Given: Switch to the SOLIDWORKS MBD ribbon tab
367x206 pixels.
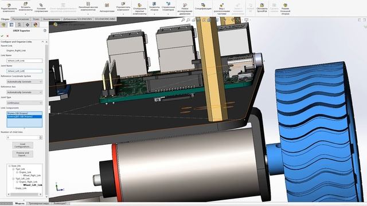Looking at the screenshot, I should point(105,19).
